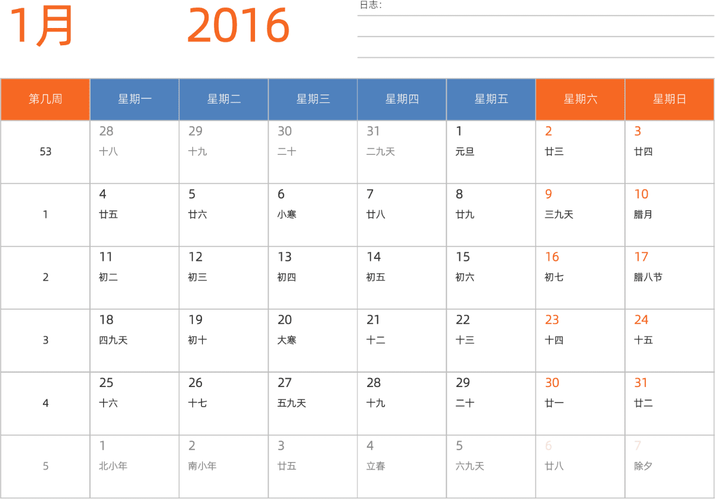715x499 pixels.
Task: Click the '1月' month title
Action: [x=42, y=26]
